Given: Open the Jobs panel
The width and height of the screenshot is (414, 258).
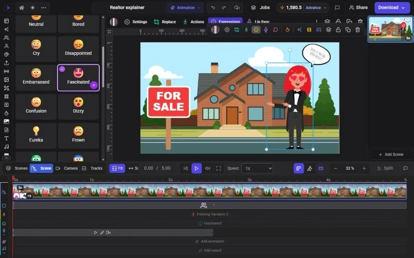Looking at the screenshot, I should coord(260,7).
